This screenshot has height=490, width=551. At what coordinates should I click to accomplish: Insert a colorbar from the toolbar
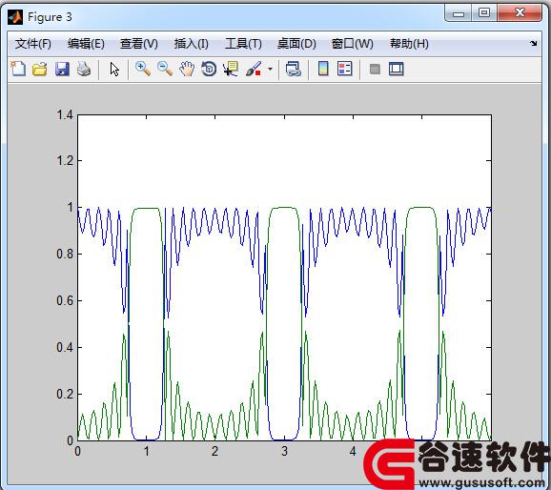point(323,69)
